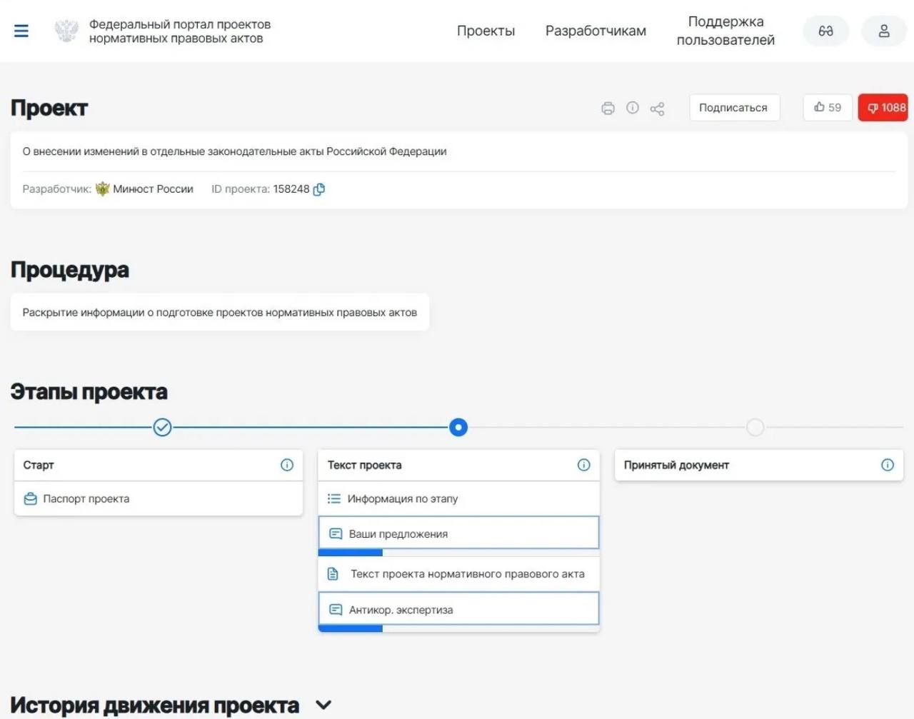This screenshot has width=914, height=719.
Task: Open Текст проекта нормативного правового акта
Action: click(x=458, y=574)
